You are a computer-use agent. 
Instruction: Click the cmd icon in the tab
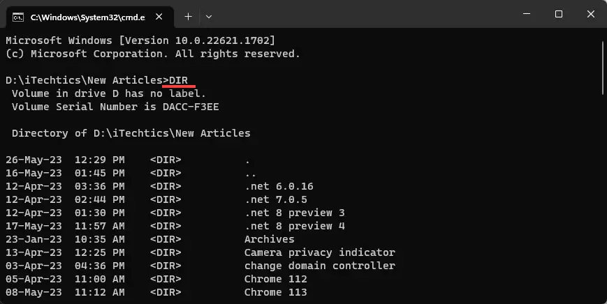pyautogui.click(x=17, y=17)
